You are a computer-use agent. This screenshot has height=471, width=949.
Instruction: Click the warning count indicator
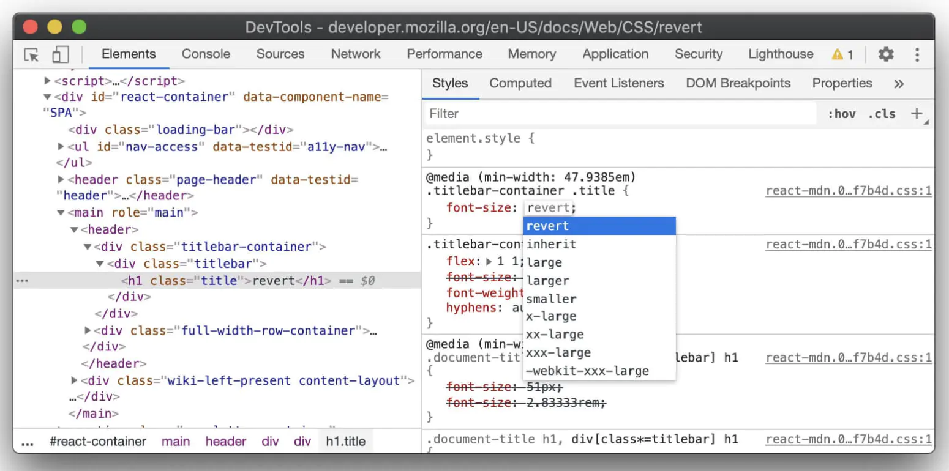click(843, 54)
